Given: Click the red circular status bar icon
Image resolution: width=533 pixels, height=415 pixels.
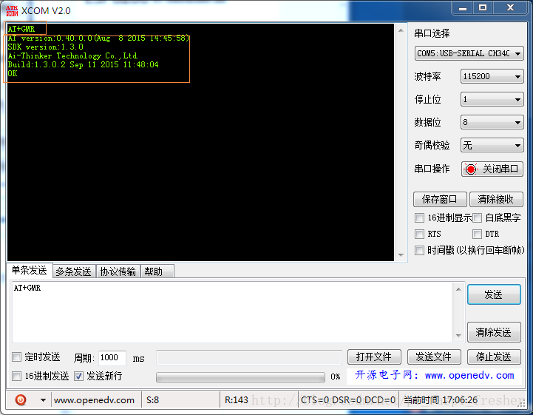Looking at the screenshot, I should tap(21, 399).
